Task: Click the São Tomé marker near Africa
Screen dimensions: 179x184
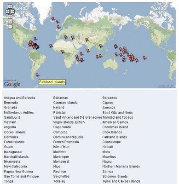Action: click(x=62, y=52)
